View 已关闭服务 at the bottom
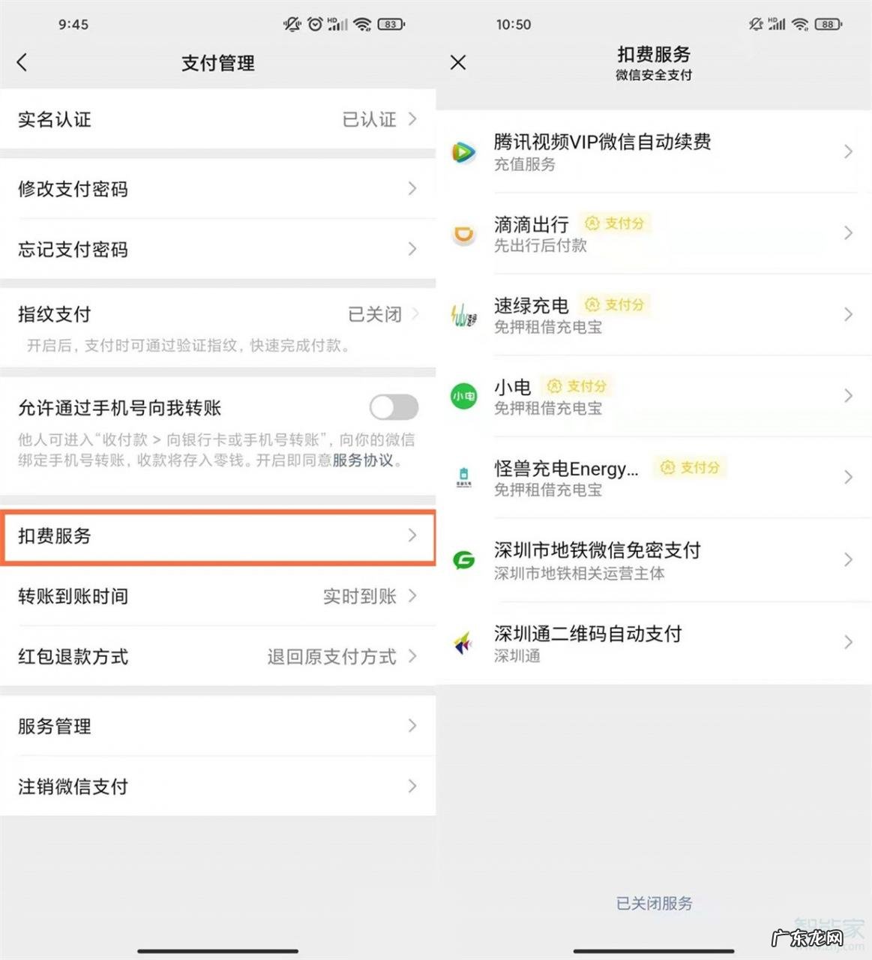The height and width of the screenshot is (960, 872). point(653,904)
